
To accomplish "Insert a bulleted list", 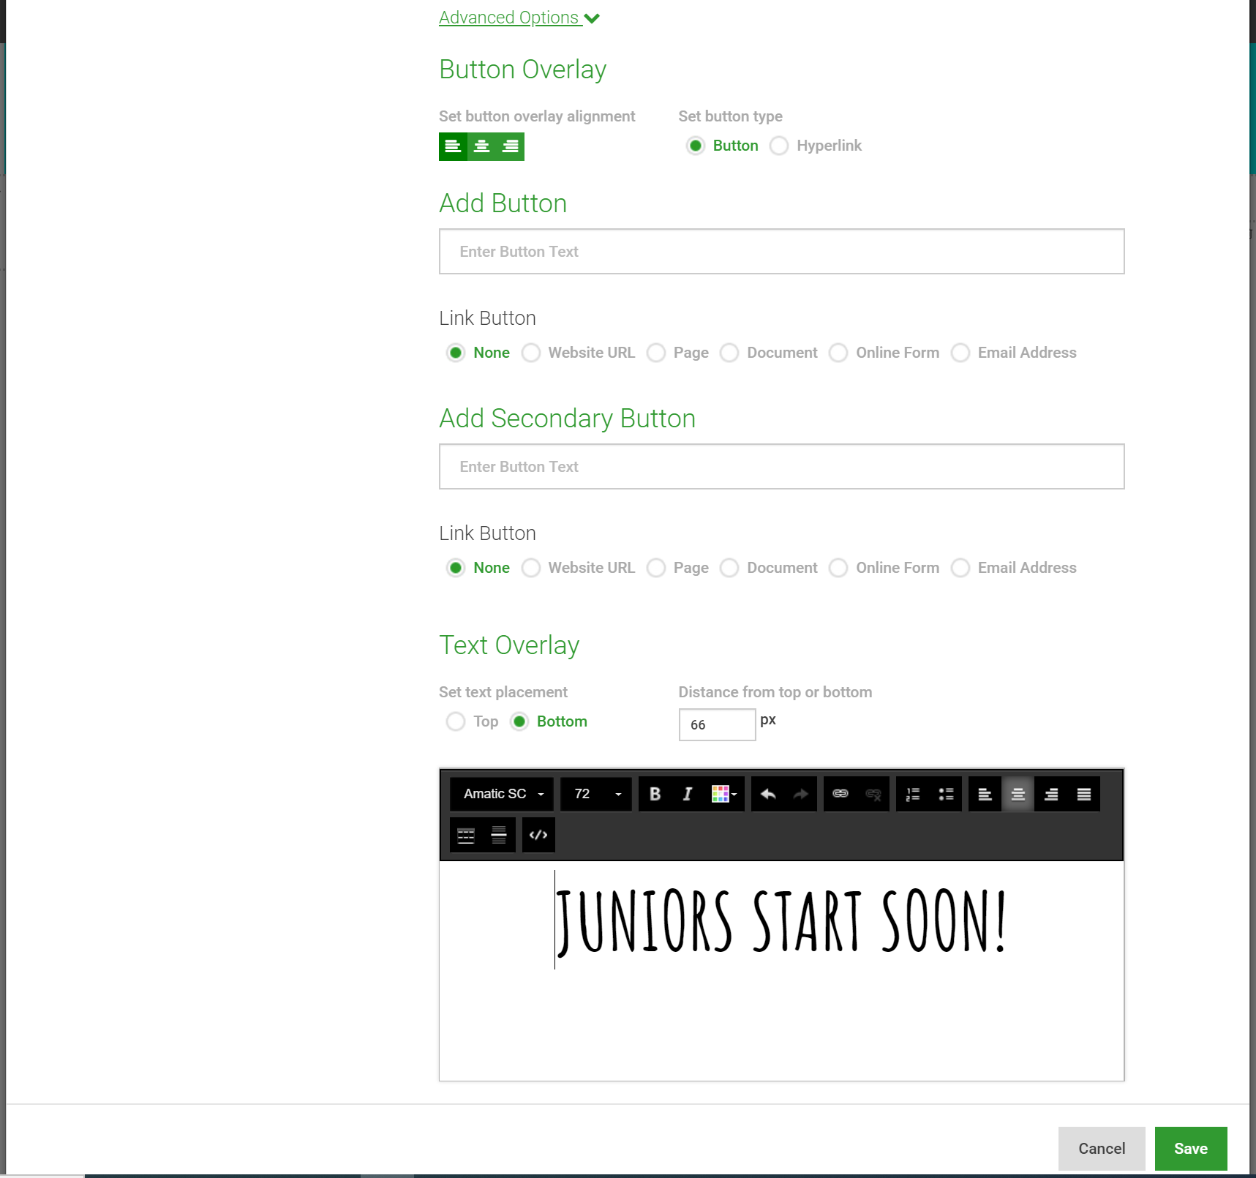I will tap(945, 794).
